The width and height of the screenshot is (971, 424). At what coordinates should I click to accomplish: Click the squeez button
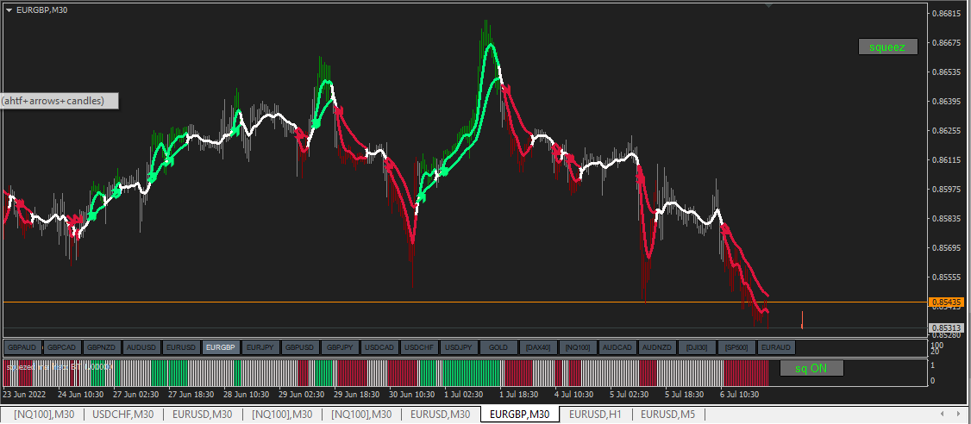pyautogui.click(x=887, y=47)
